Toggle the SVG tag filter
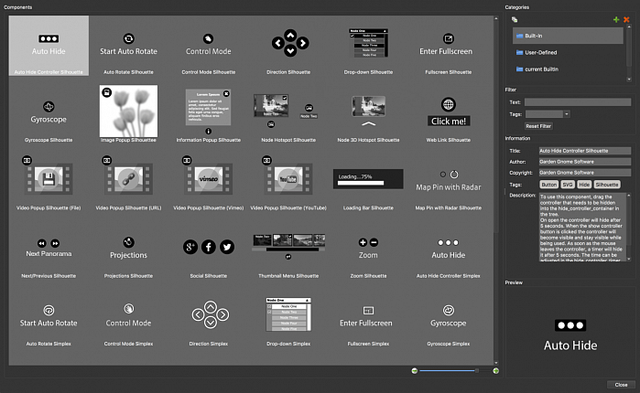Screen dimensions: 640x393 567,184
